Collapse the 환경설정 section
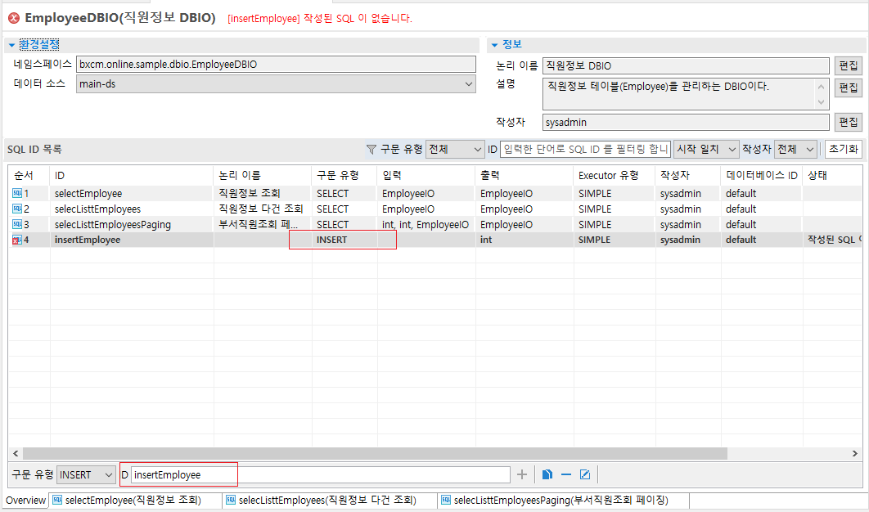Screen dimensions: 869x512 [12, 45]
